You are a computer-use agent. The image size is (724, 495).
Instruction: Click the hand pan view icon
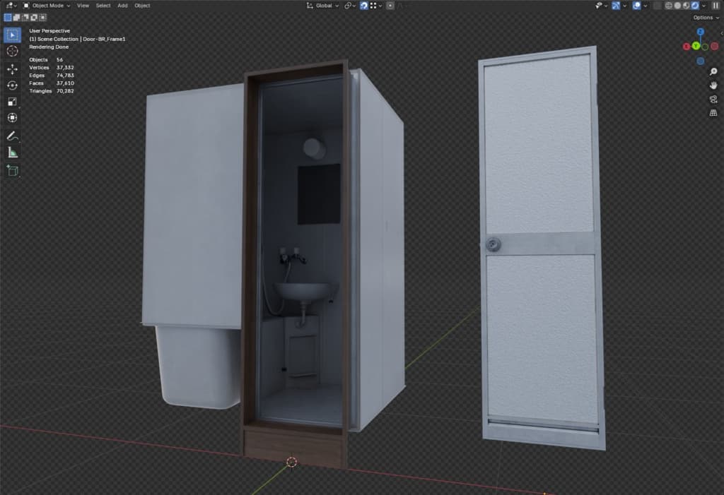pyautogui.click(x=713, y=85)
